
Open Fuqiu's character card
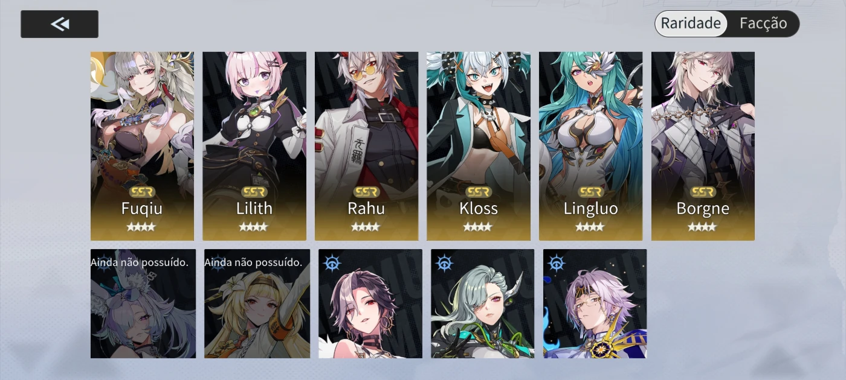point(142,146)
